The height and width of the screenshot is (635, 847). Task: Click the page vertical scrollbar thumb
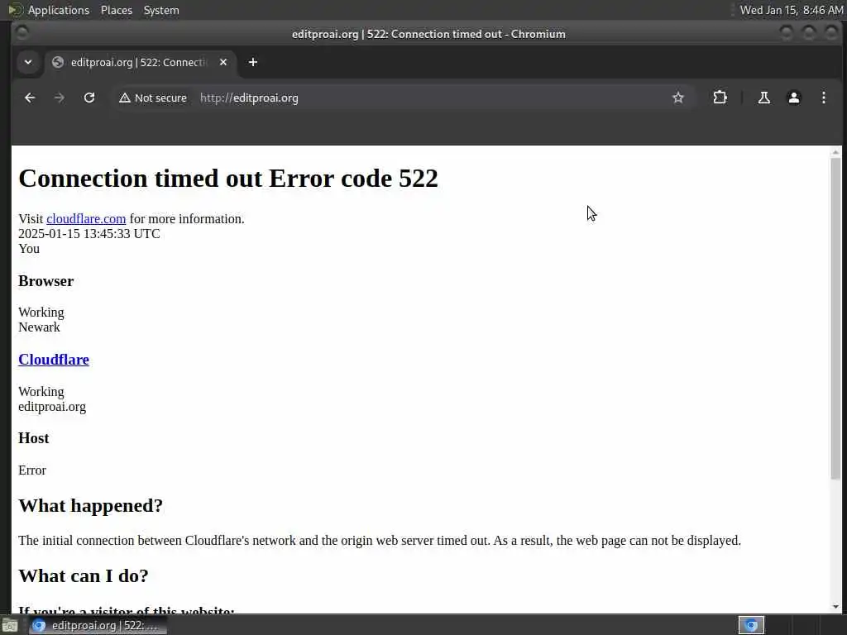pyautogui.click(x=835, y=318)
